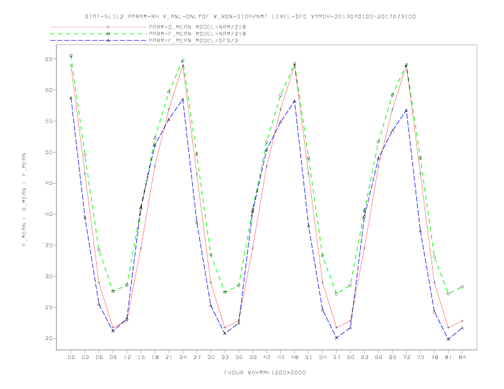Click blue GFS triangle data point at hour 57
Viewport: 504px width, 389px height.
click(x=337, y=338)
